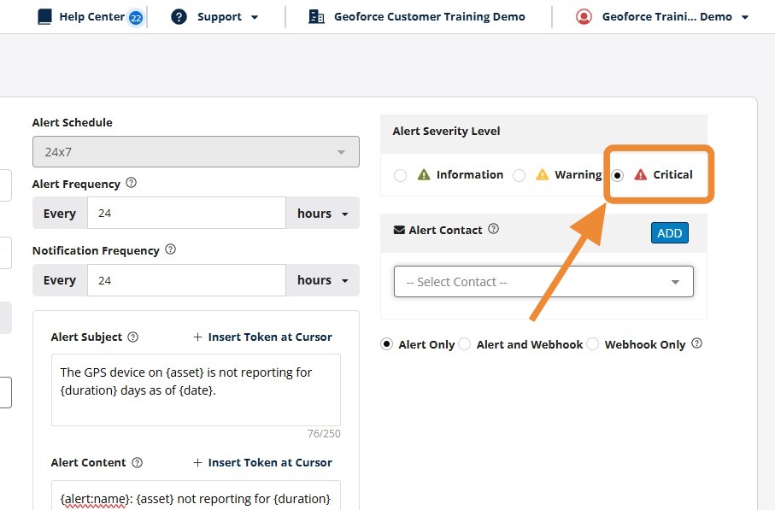Click into the Alert Content text area

[x=196, y=495]
